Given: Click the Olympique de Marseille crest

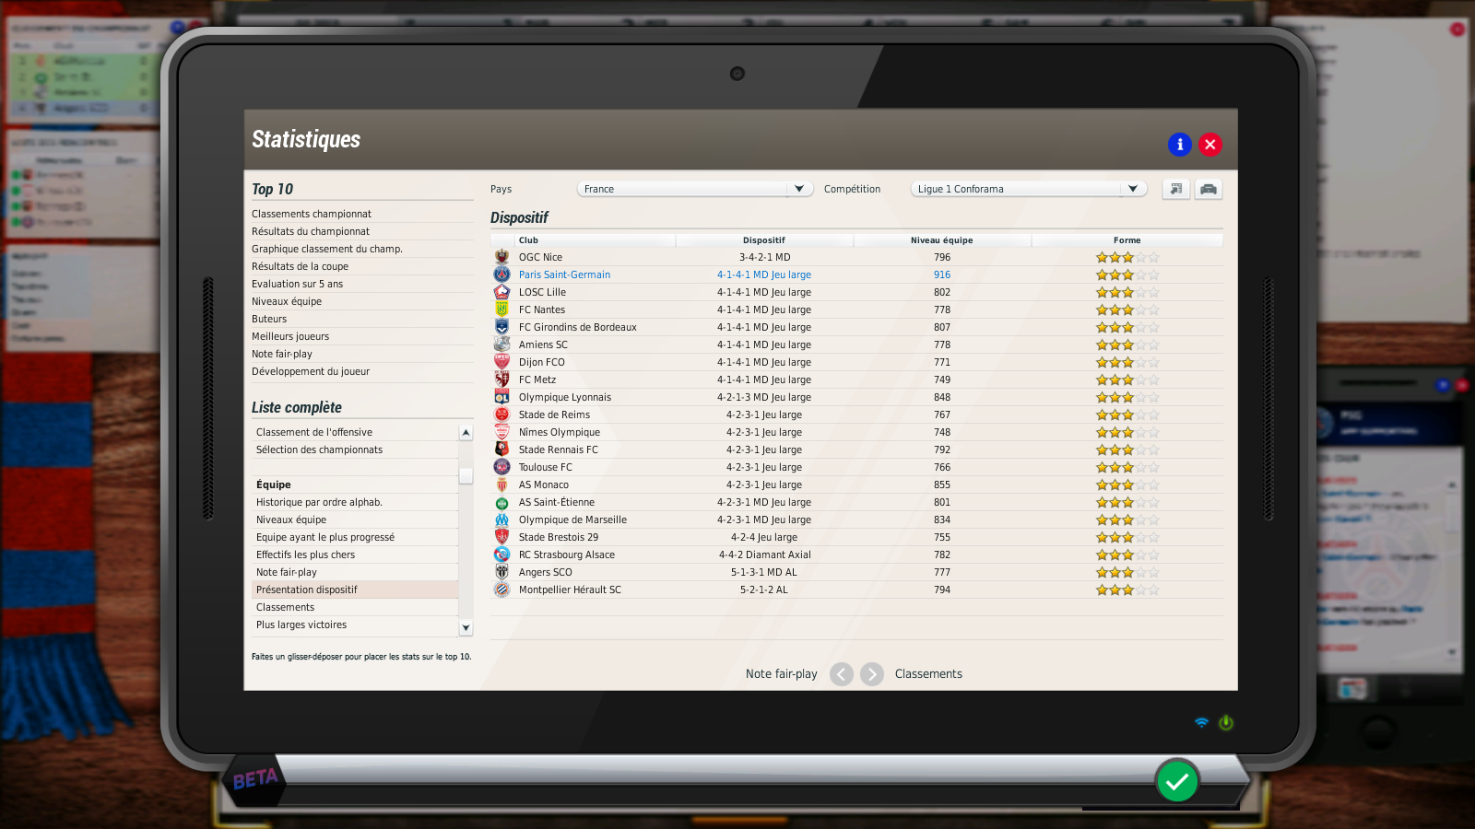Looking at the screenshot, I should click(x=501, y=520).
